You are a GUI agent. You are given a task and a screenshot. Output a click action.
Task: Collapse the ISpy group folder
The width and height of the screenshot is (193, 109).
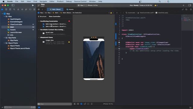[x=4, y=16]
